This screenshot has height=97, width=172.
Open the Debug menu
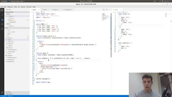(x=23, y=7)
